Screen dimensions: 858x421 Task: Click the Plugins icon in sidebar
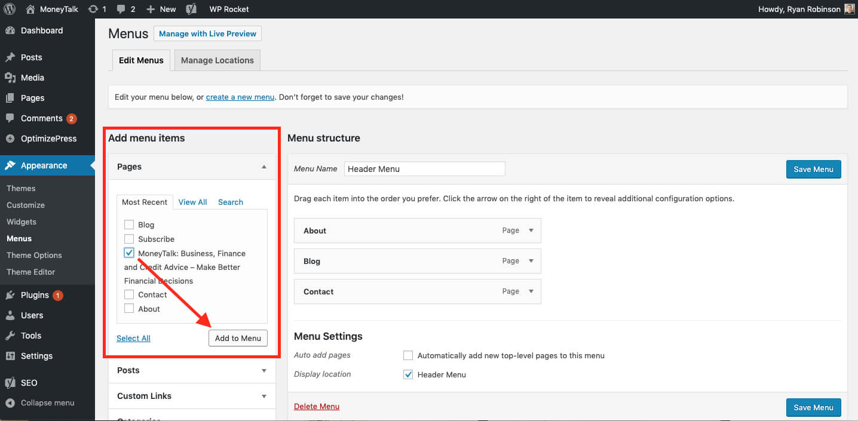10,295
